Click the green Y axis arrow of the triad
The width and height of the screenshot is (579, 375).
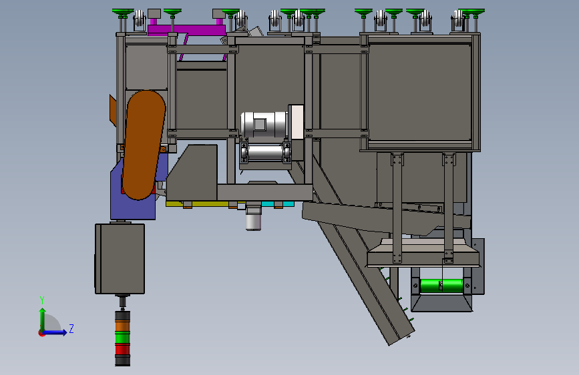[x=43, y=318]
